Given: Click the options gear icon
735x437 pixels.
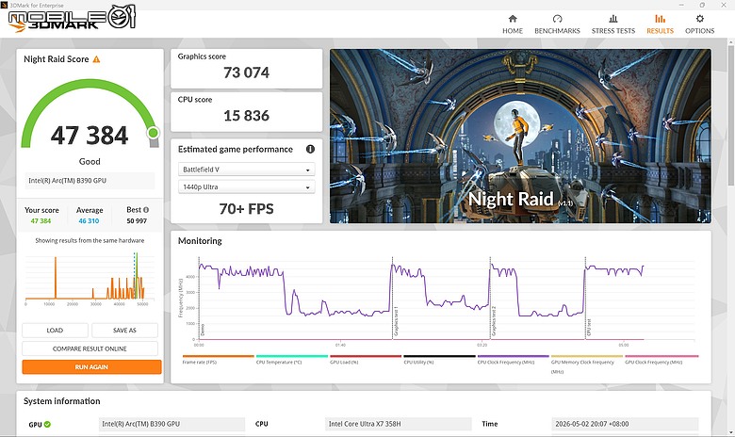Looking at the screenshot, I should point(699,19).
